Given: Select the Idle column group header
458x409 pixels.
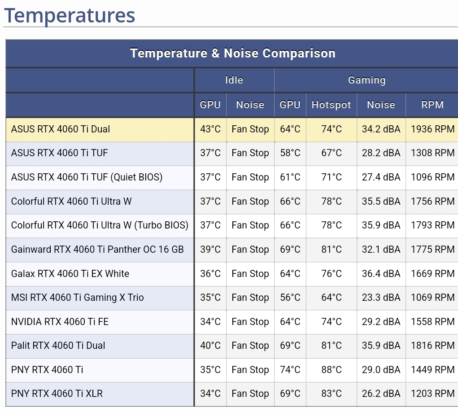Looking at the screenshot, I should [234, 80].
